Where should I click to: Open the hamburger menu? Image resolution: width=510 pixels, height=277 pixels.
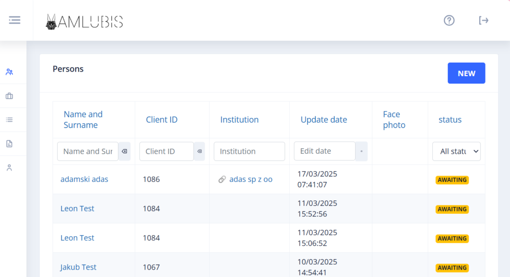pyautogui.click(x=14, y=20)
